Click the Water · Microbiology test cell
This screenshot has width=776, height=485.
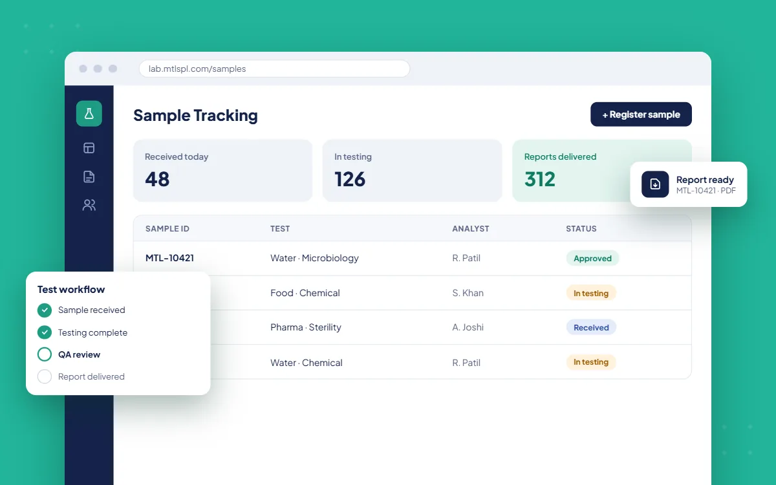coord(314,258)
